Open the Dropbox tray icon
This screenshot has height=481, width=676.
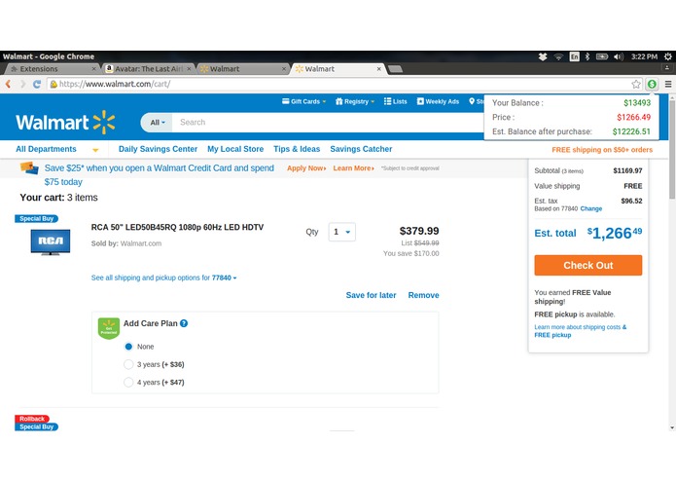click(x=543, y=56)
